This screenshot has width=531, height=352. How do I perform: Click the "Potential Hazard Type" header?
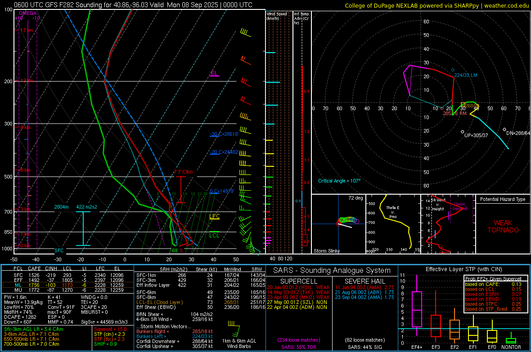click(x=503, y=199)
